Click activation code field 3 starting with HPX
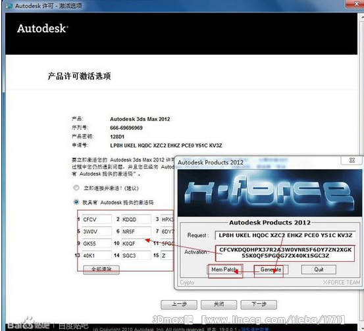 click(167, 219)
